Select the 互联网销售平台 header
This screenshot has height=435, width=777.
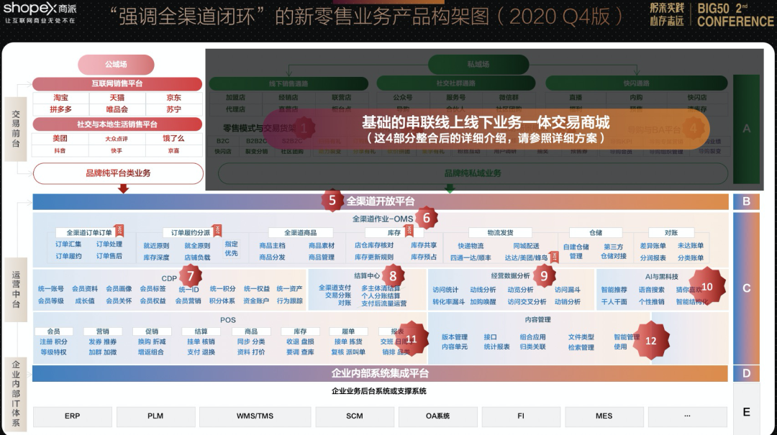coord(117,83)
